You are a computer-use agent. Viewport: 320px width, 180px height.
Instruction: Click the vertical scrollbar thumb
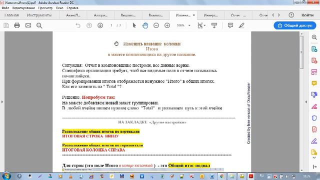click(x=301, y=52)
